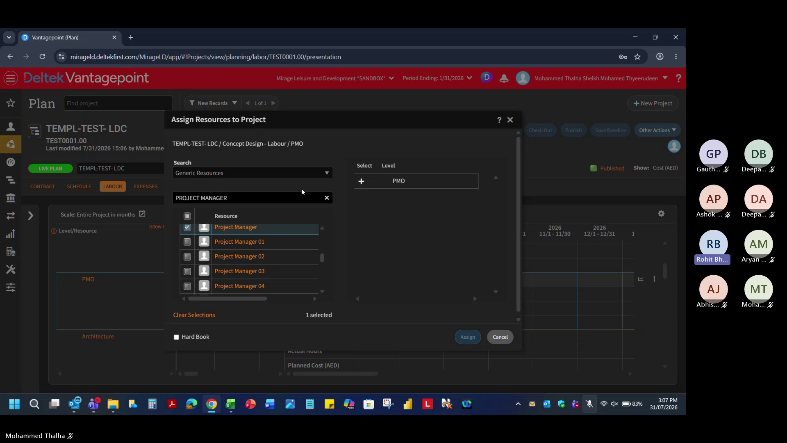
Task: Show the PMO row chart icon
Action: [x=641, y=279]
